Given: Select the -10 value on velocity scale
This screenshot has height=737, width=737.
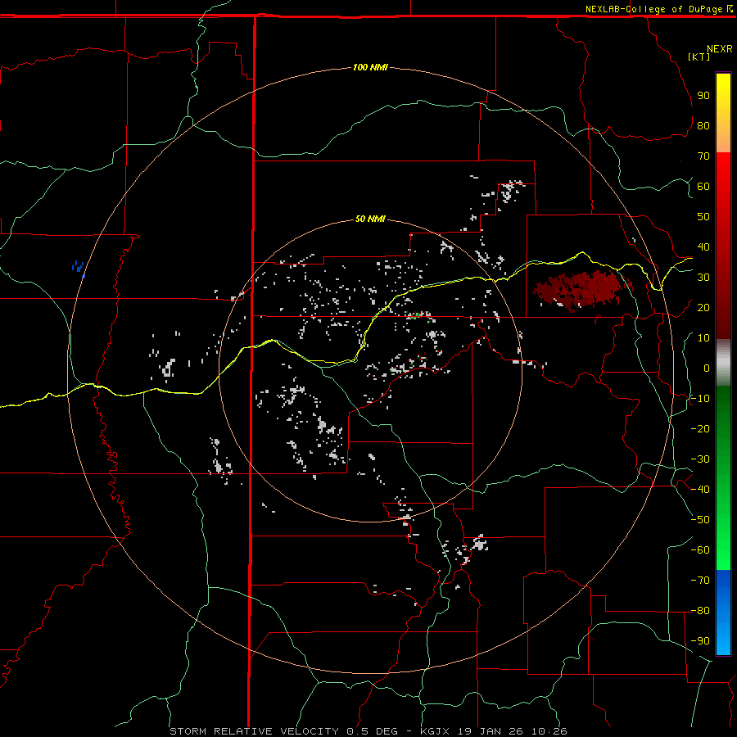Looking at the screenshot, I should [700, 399].
